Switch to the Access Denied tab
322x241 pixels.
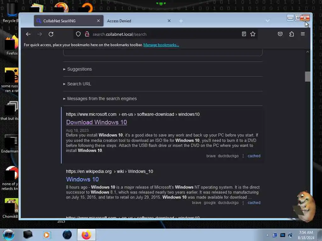click(139, 21)
